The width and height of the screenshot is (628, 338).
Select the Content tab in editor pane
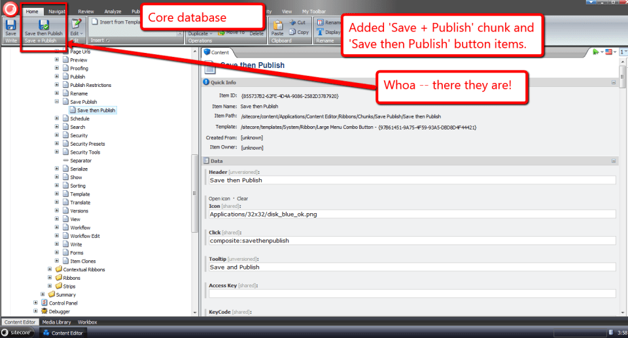[217, 52]
